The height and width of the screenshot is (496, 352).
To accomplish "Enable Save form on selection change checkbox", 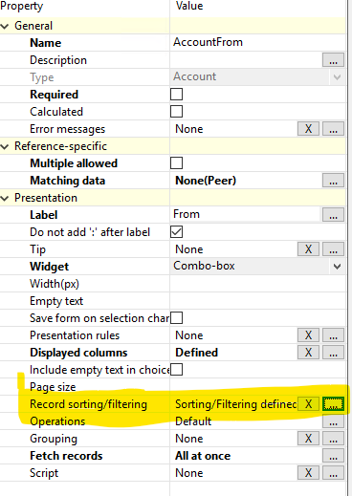I will 177,318.
